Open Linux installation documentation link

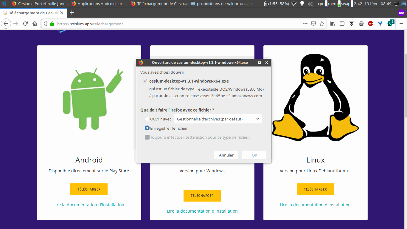coord(315,205)
